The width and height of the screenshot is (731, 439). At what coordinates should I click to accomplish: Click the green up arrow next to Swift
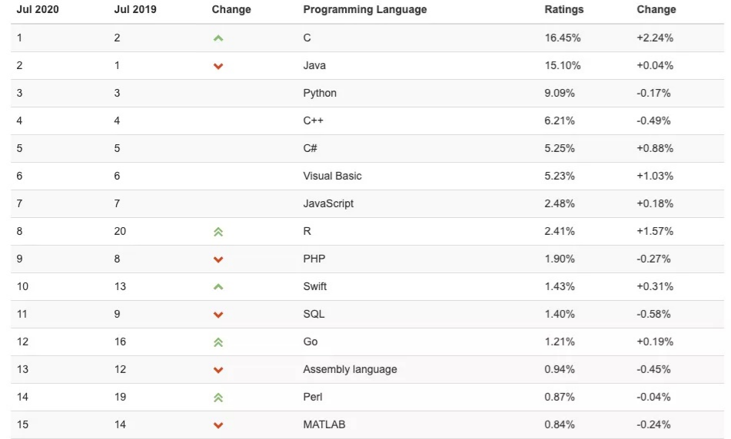point(218,287)
